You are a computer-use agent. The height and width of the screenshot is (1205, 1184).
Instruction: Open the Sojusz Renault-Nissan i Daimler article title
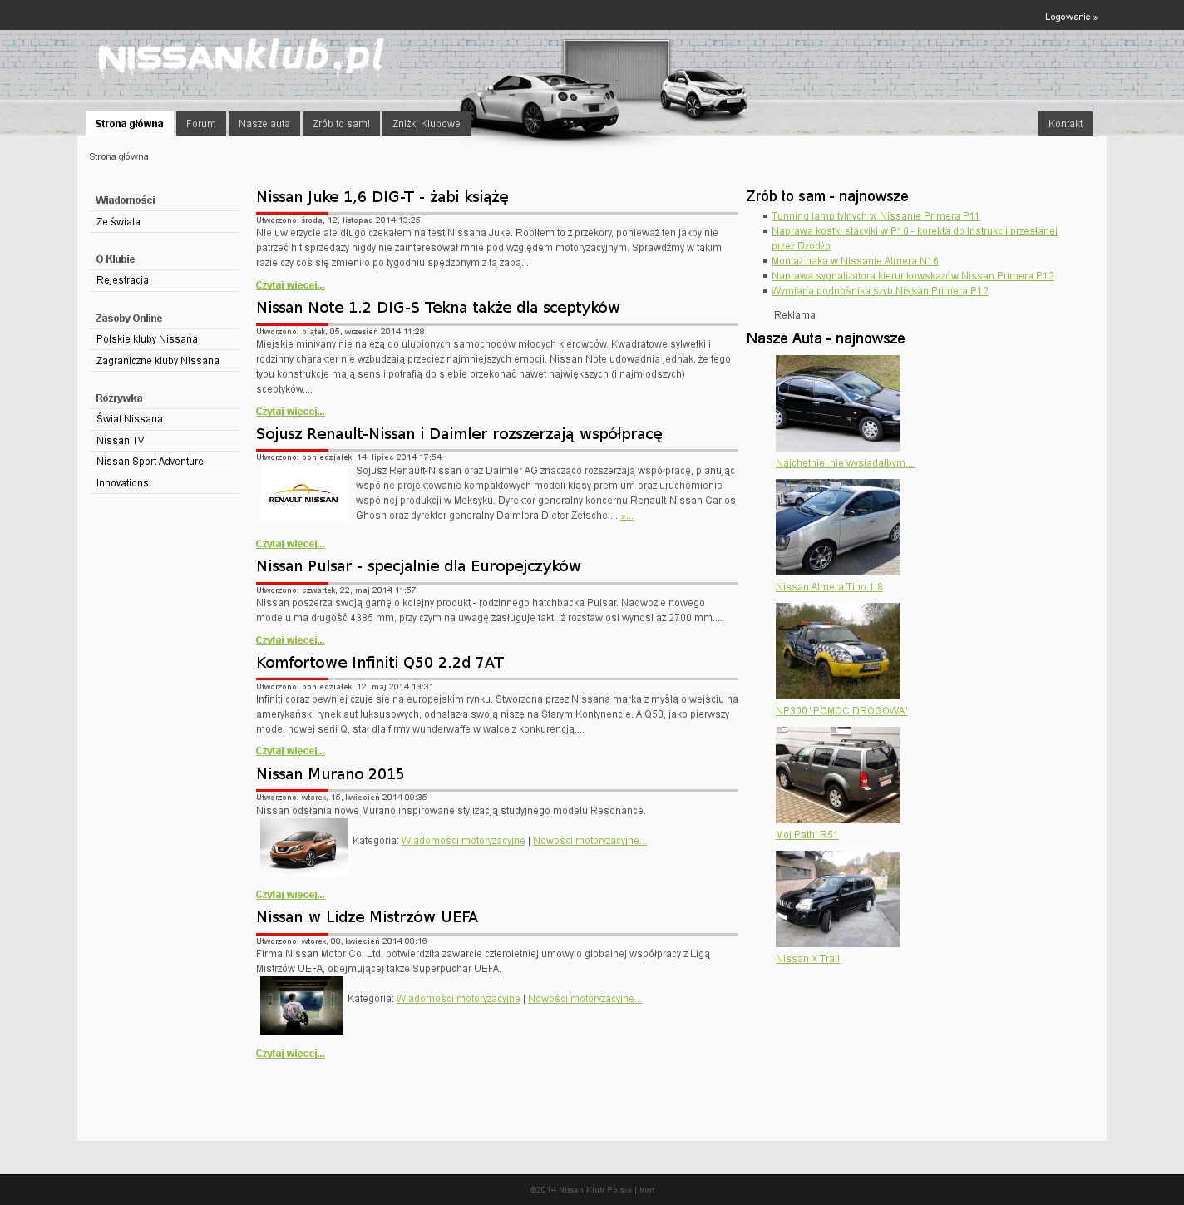(x=459, y=434)
